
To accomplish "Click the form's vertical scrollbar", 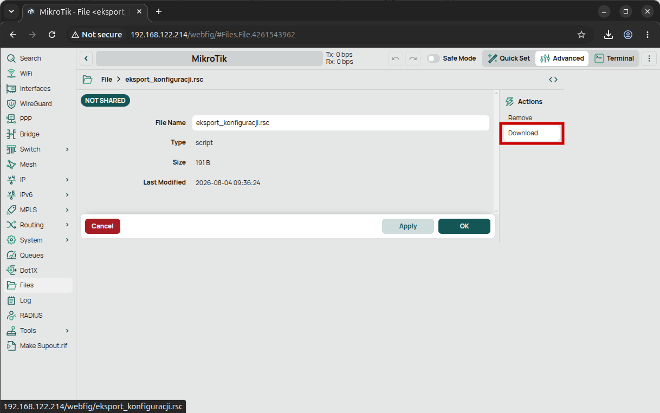I will 496,152.
